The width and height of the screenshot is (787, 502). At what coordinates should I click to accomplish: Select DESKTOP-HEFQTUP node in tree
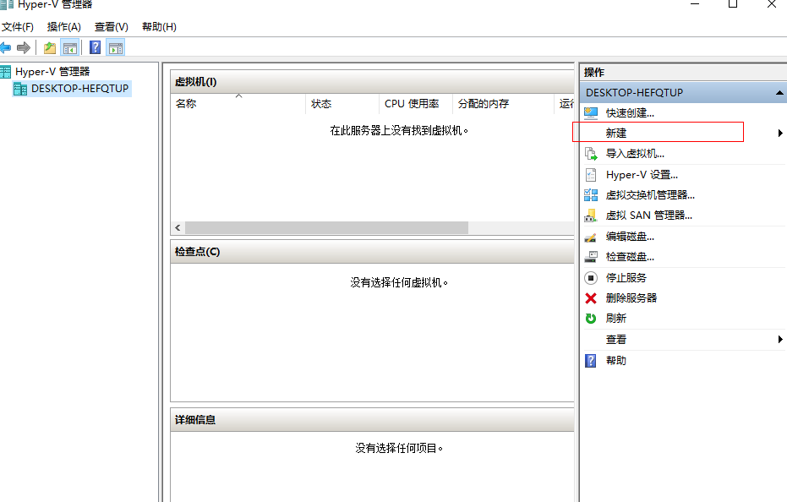(x=79, y=89)
